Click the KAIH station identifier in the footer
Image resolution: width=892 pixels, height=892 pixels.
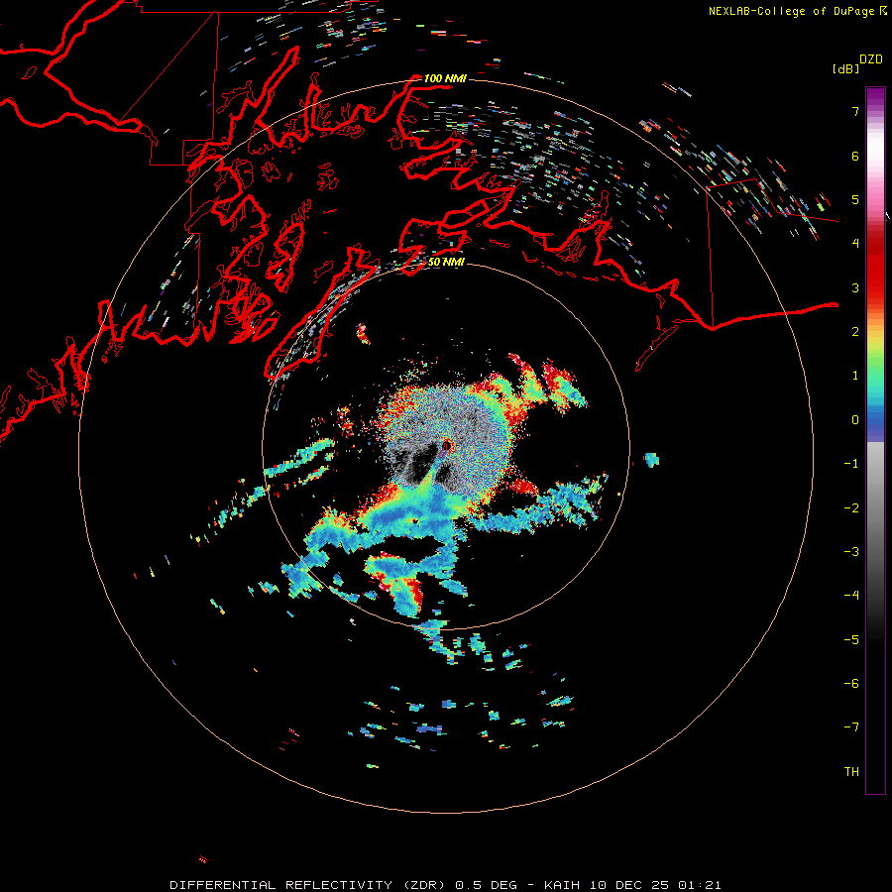[563, 885]
